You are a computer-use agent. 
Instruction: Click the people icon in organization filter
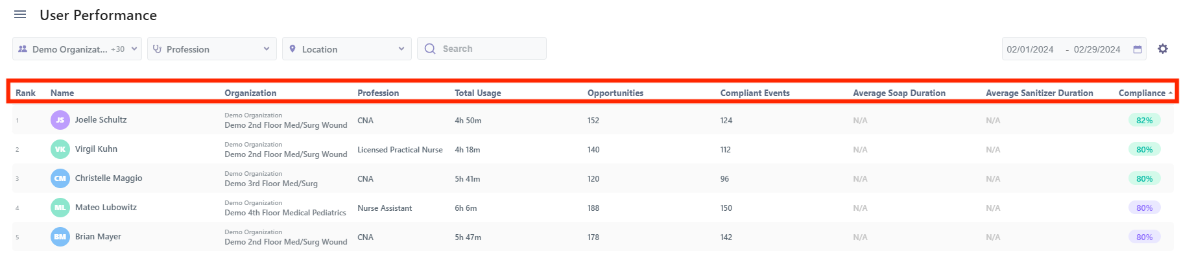23,49
